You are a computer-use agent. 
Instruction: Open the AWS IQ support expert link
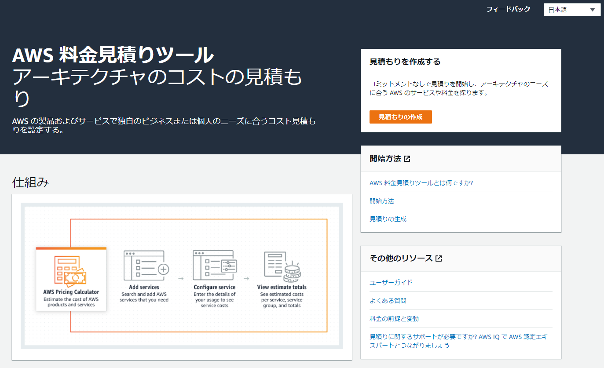pyautogui.click(x=459, y=341)
